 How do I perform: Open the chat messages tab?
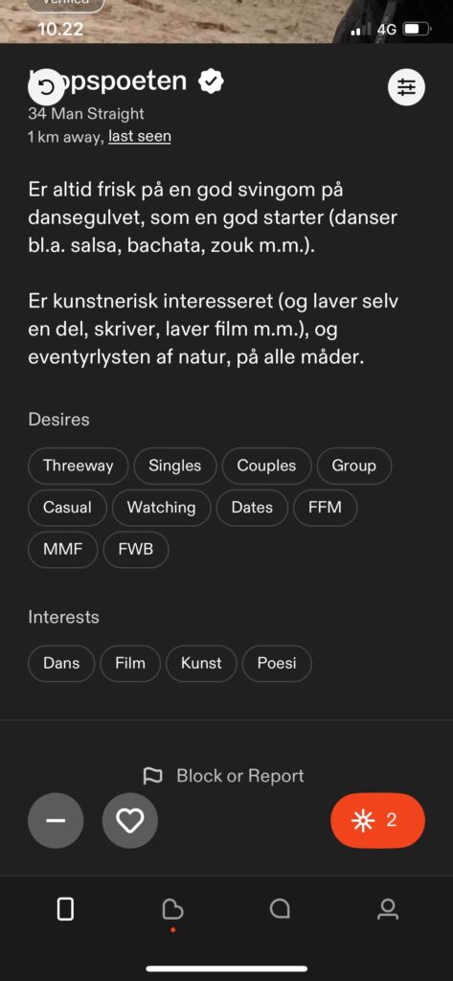(280, 909)
